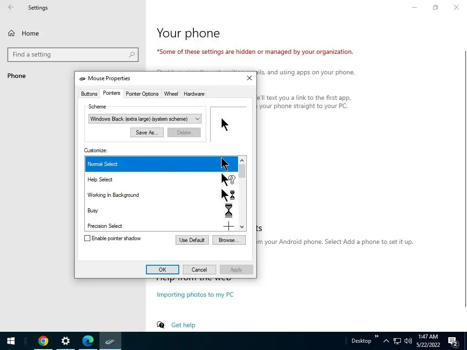This screenshot has height=350, width=467.
Task: Expand the Scheme dropdown list
Action: (x=145, y=119)
